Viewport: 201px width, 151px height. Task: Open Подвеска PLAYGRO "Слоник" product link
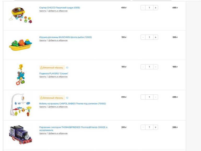coord(54,73)
